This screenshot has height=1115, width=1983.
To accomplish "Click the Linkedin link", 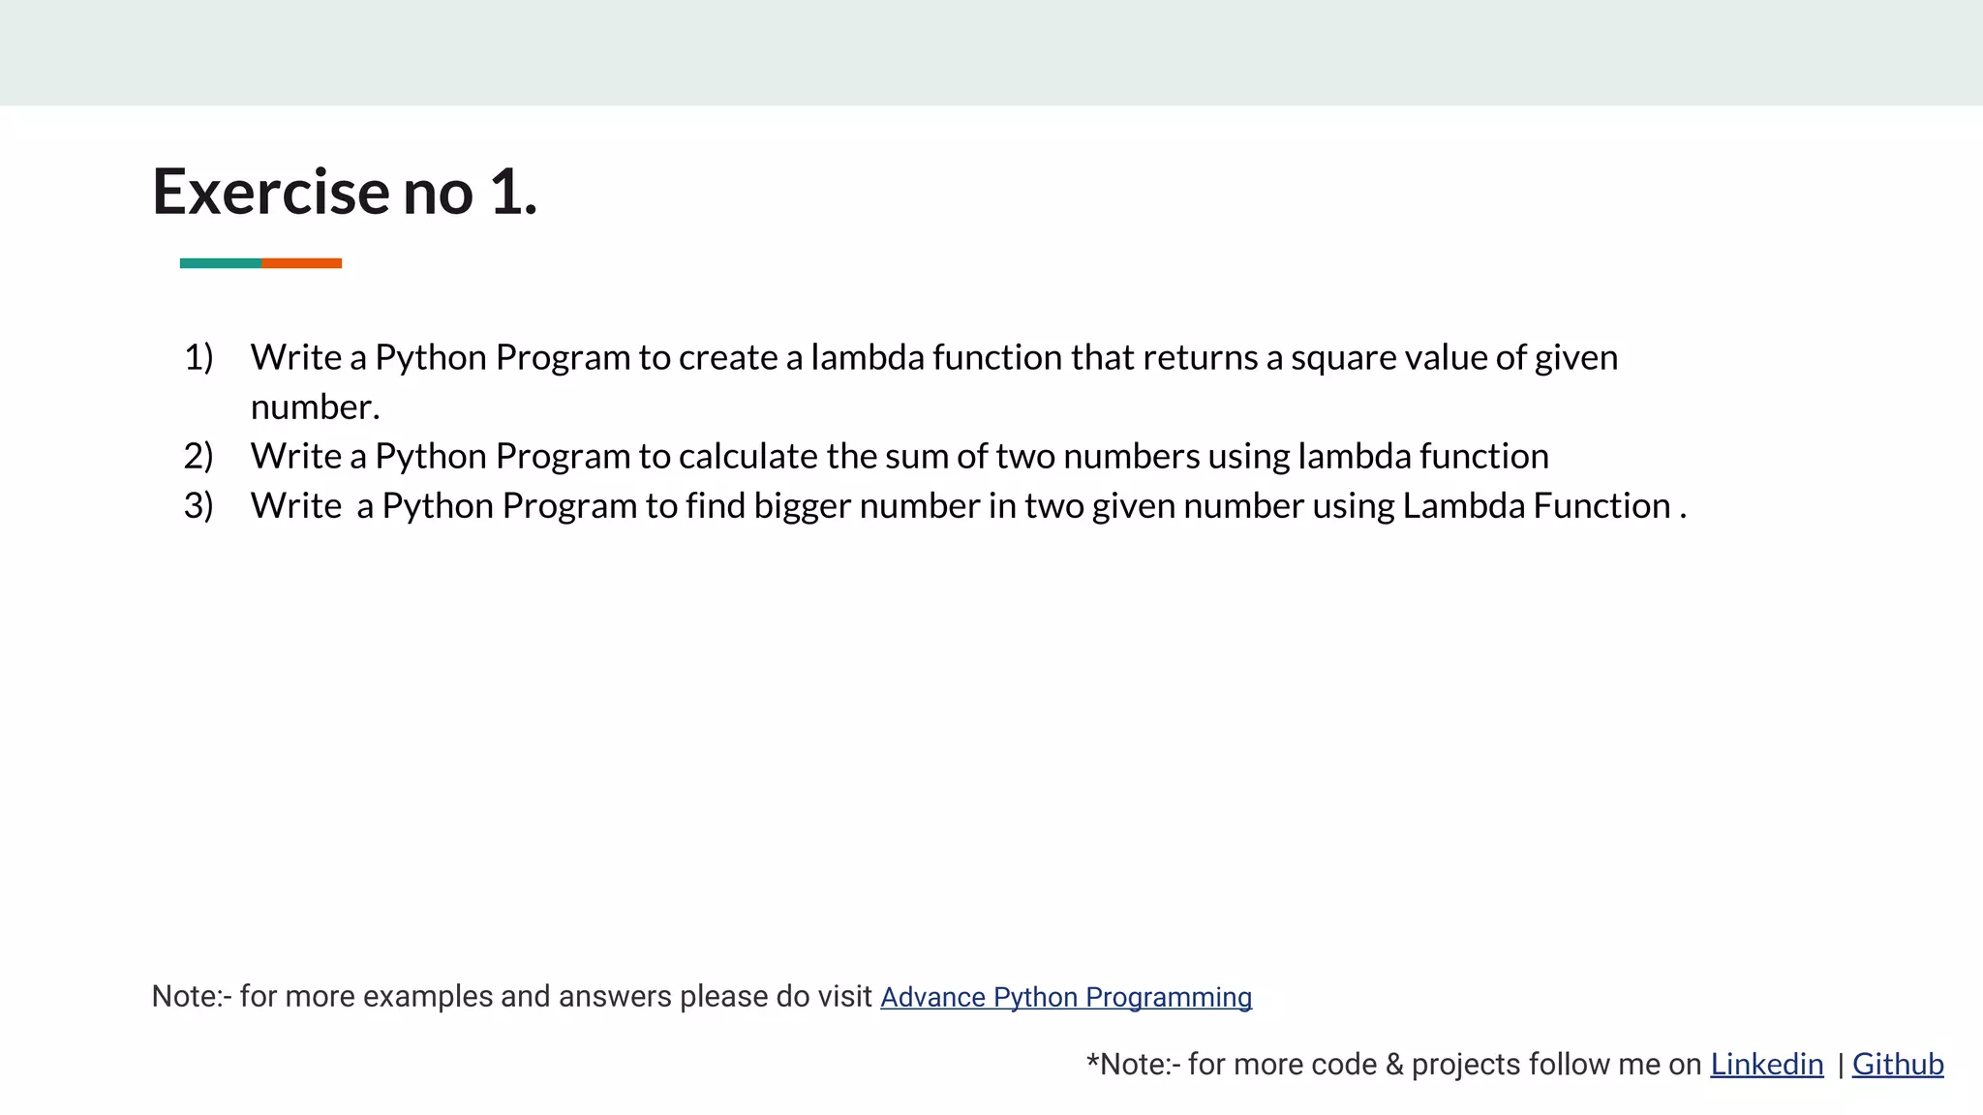I will (1766, 1064).
